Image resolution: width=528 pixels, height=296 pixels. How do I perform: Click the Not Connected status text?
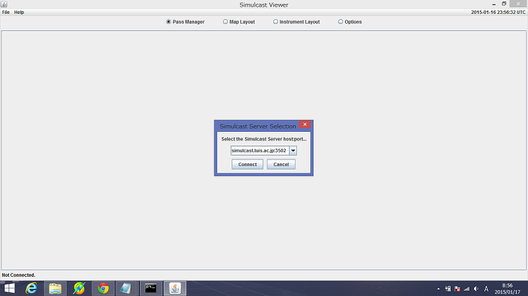coord(18,275)
